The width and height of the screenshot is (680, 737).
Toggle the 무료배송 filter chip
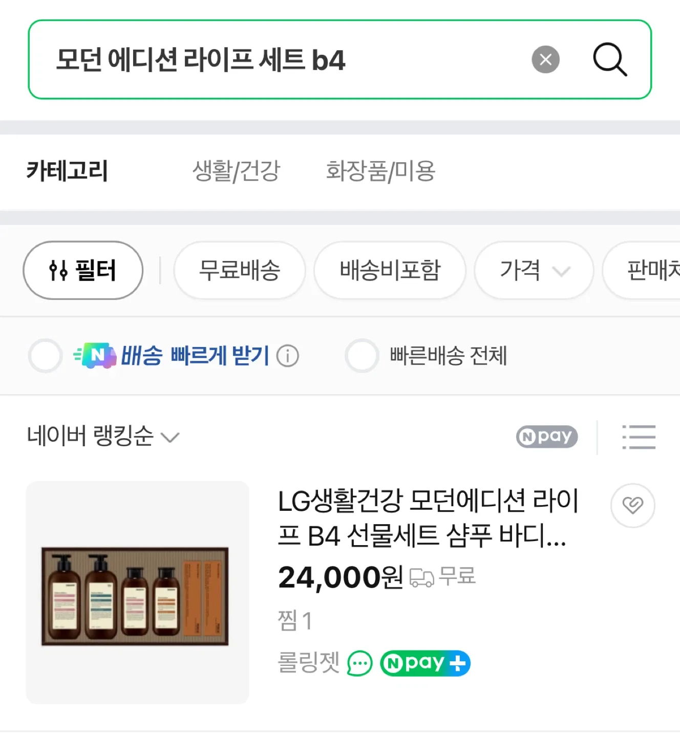pos(239,270)
